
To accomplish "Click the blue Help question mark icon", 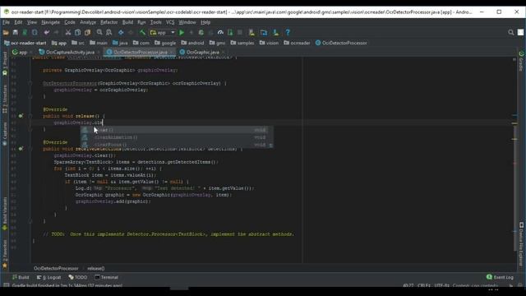I will [x=288, y=33].
